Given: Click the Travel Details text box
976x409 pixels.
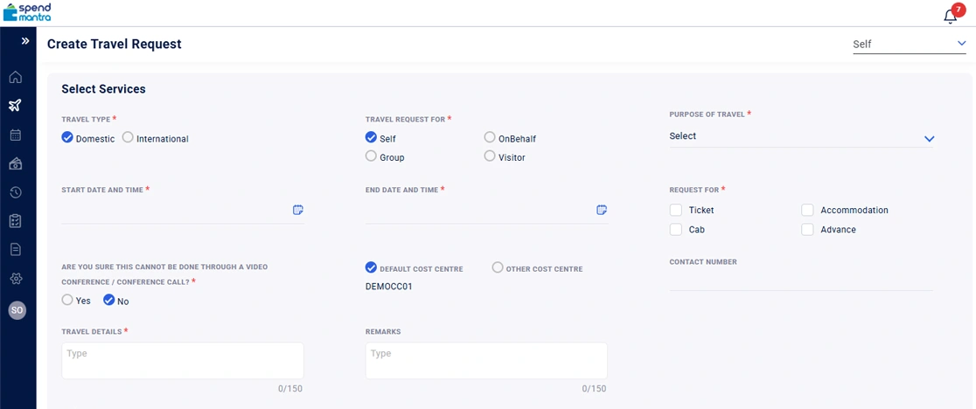Looking at the screenshot, I should click(x=183, y=361).
